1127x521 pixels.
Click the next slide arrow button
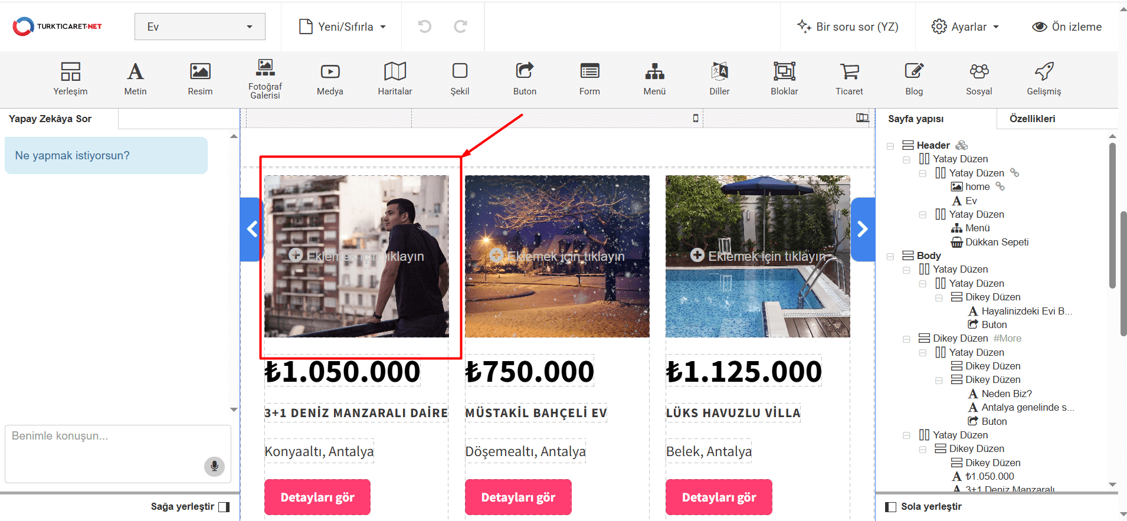click(862, 229)
